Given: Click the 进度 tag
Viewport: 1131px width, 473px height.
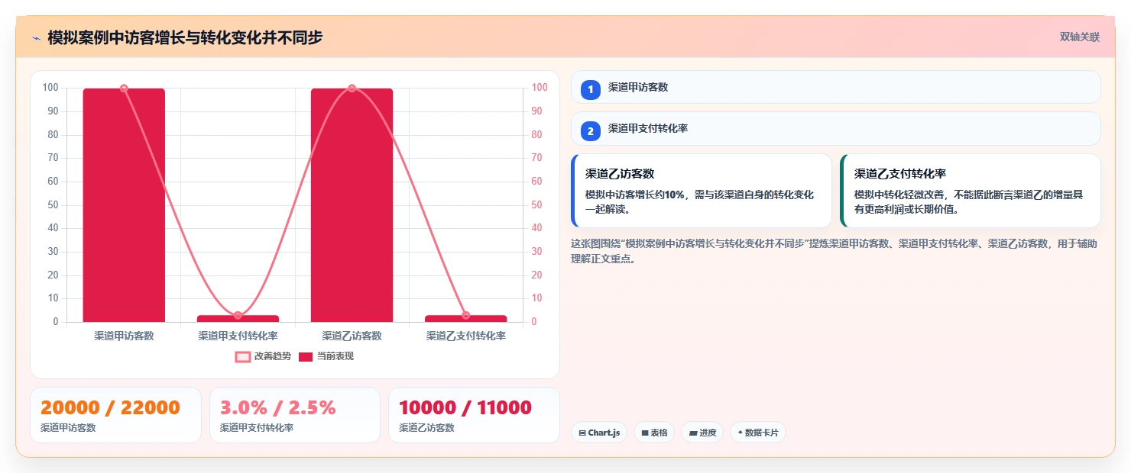Looking at the screenshot, I should (702, 433).
